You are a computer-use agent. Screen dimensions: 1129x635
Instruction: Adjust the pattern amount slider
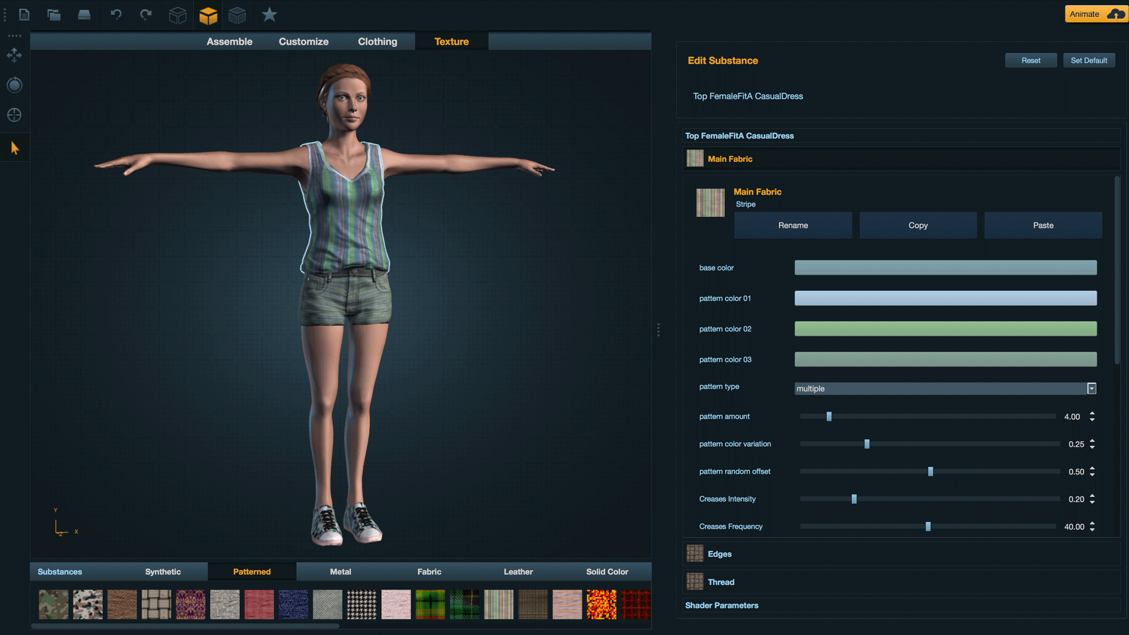point(829,416)
